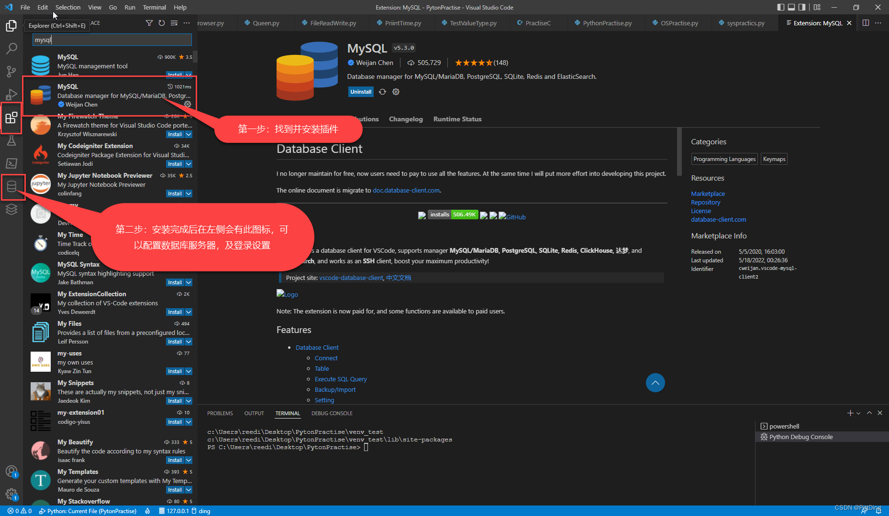Refresh the extensions list
This screenshot has height=516, width=889.
(162, 23)
